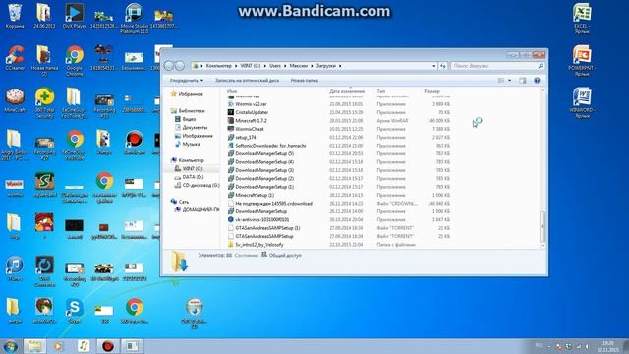Open the address bar history dropdown
Image resolution: width=629 pixels, height=354 pixels.
pyautogui.click(x=434, y=66)
